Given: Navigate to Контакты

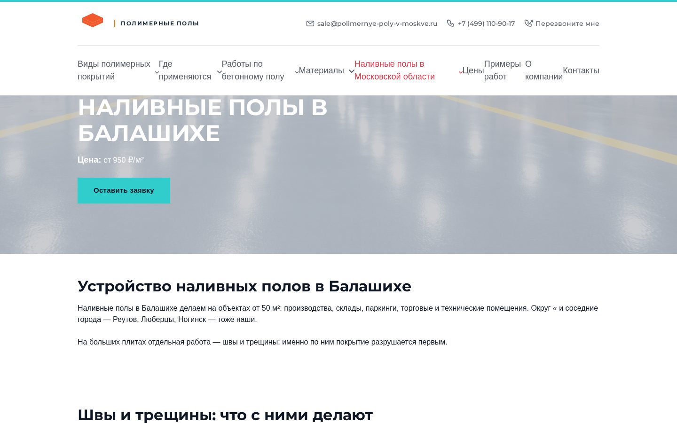Looking at the screenshot, I should click(581, 70).
